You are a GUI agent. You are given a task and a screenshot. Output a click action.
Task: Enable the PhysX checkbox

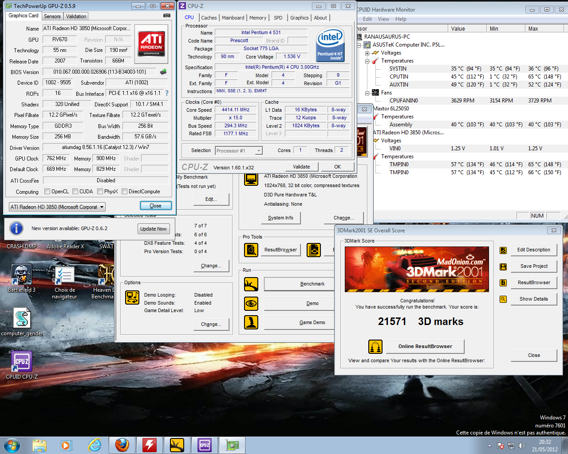pyautogui.click(x=100, y=192)
